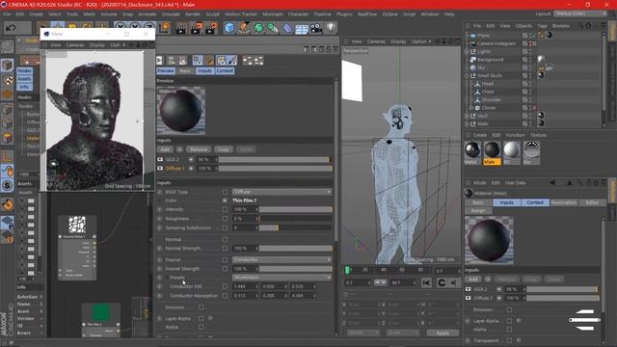Open the Render menu in menu bar

click(193, 14)
